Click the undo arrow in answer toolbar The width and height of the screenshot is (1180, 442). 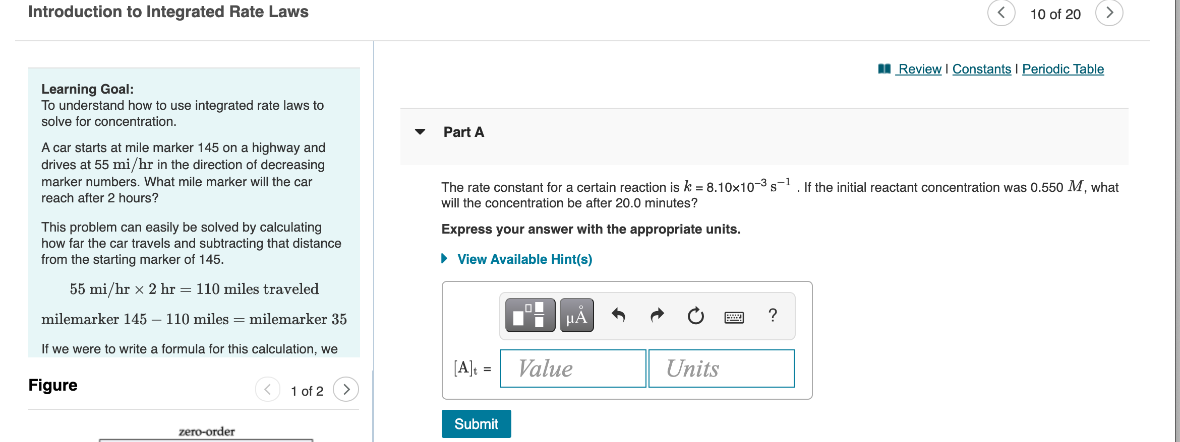tap(620, 316)
